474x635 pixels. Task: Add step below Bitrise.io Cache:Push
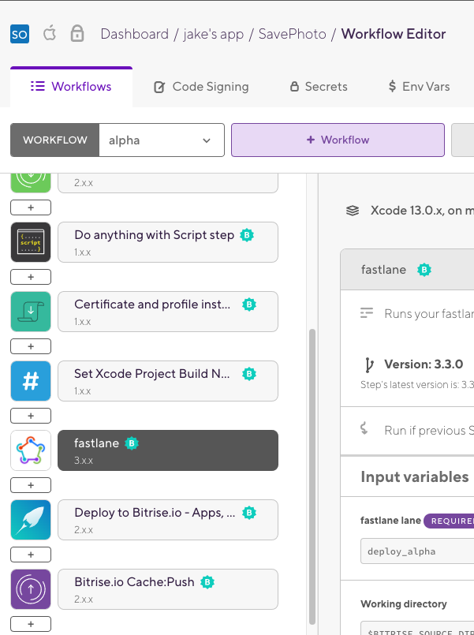point(31,624)
